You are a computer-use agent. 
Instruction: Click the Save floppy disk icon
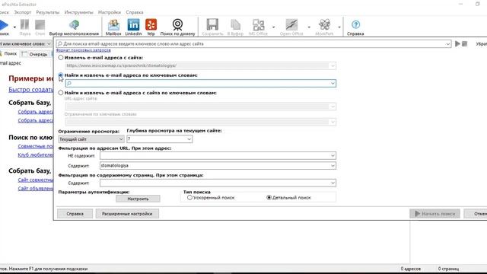tap(212, 25)
